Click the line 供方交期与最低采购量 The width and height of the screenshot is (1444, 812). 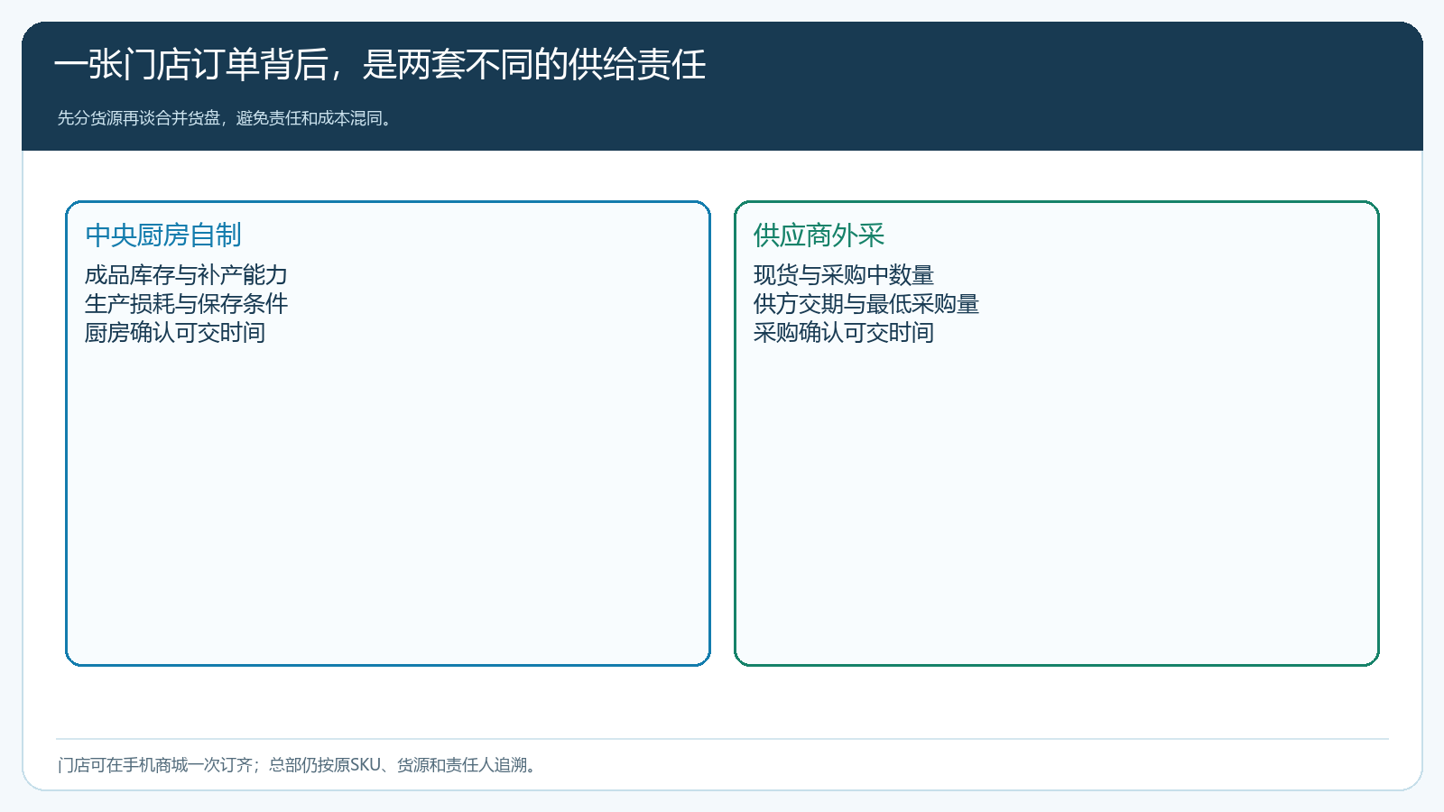pos(866,304)
